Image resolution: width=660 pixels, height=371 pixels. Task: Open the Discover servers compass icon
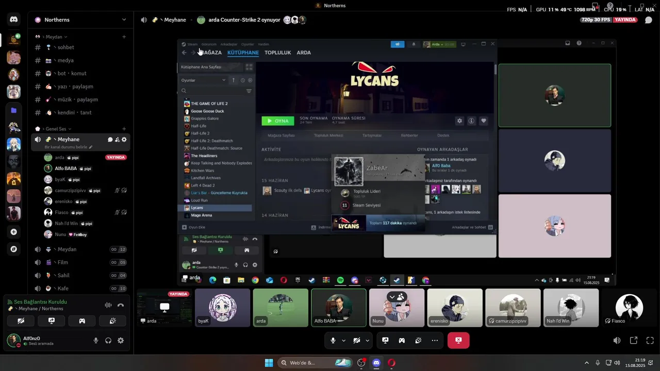pyautogui.click(x=14, y=249)
